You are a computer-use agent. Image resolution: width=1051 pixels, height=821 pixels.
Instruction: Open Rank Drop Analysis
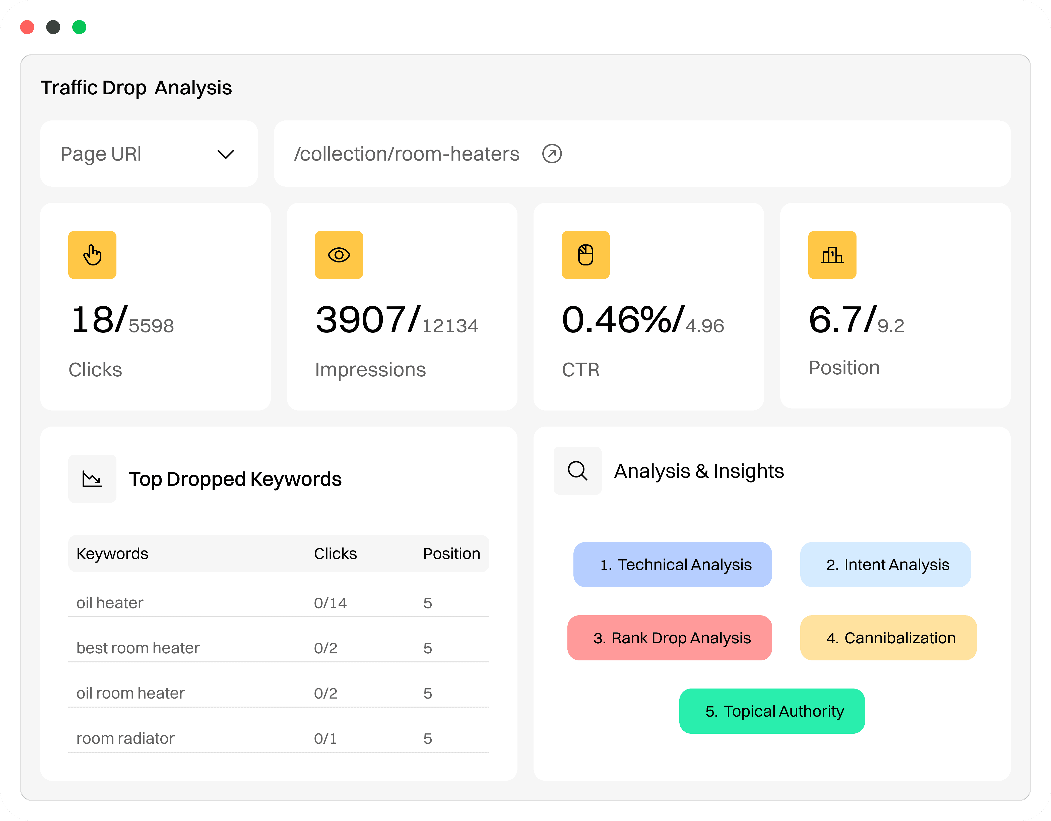pos(669,638)
